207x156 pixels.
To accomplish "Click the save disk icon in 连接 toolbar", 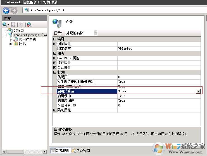I will (13, 25).
